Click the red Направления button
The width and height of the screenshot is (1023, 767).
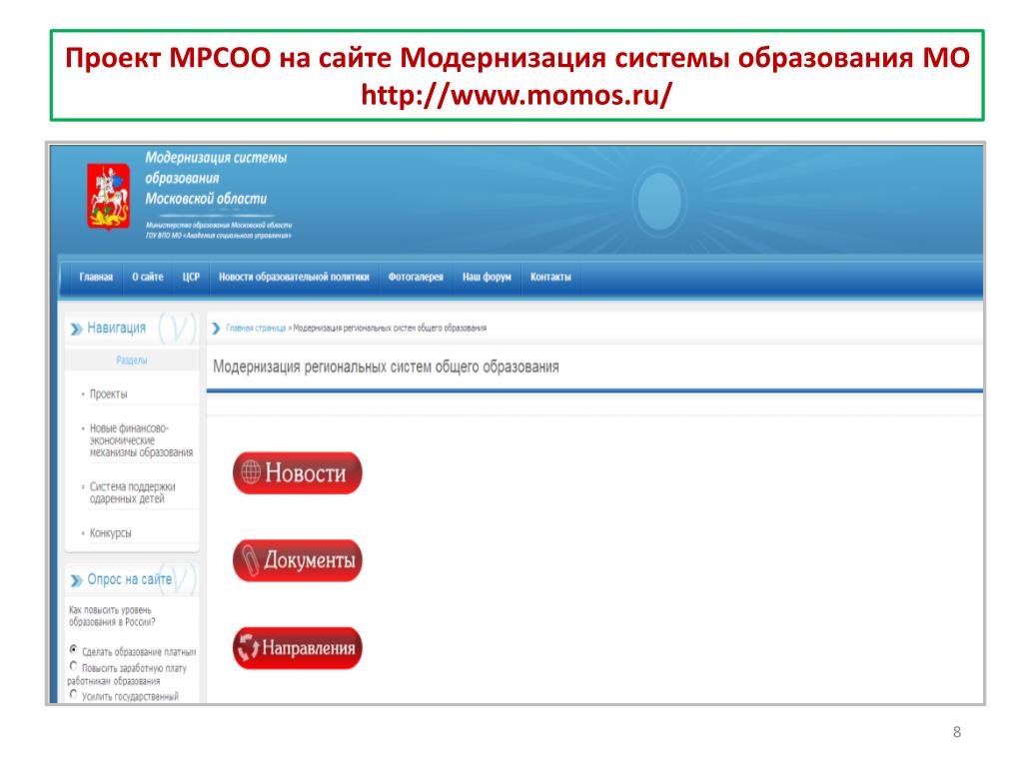click(298, 647)
